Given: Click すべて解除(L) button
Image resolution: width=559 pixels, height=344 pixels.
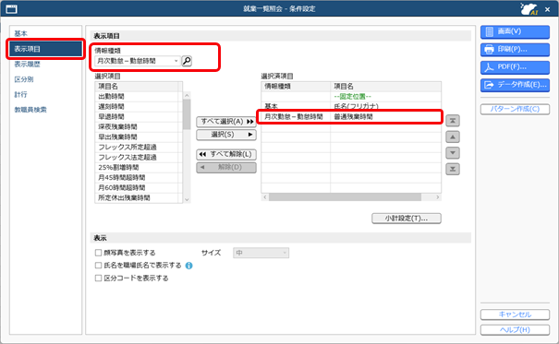Looking at the screenshot, I should [x=226, y=154].
